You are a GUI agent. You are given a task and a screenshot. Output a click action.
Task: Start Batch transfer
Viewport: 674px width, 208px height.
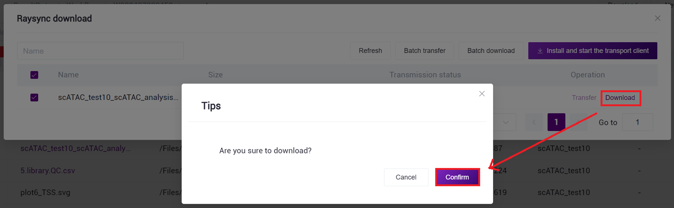[425, 51]
